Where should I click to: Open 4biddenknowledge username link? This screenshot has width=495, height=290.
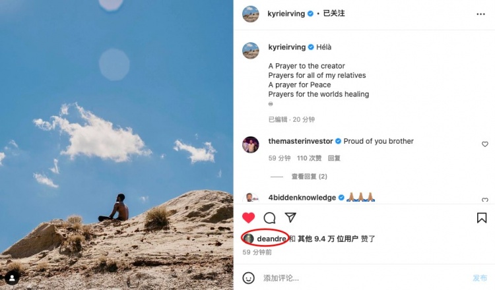[302, 198]
